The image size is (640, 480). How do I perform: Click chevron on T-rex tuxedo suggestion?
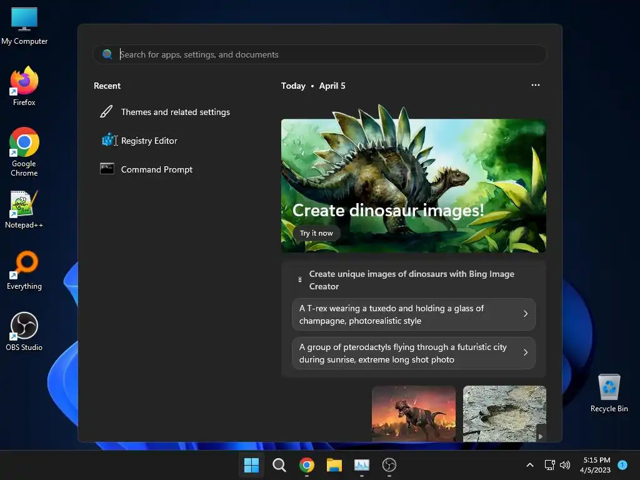click(x=526, y=314)
